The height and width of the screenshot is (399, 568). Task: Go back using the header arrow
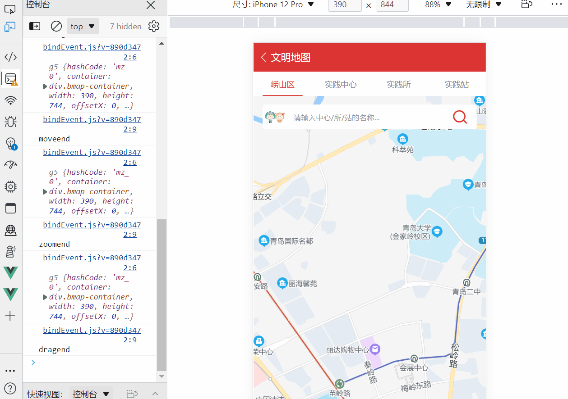264,57
